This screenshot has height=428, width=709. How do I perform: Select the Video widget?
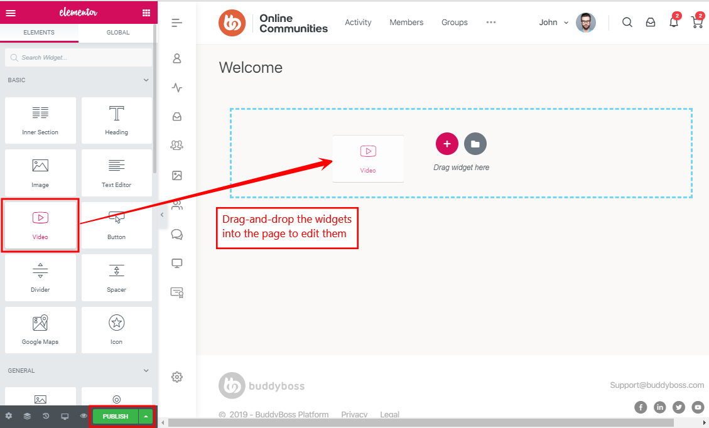tap(40, 225)
